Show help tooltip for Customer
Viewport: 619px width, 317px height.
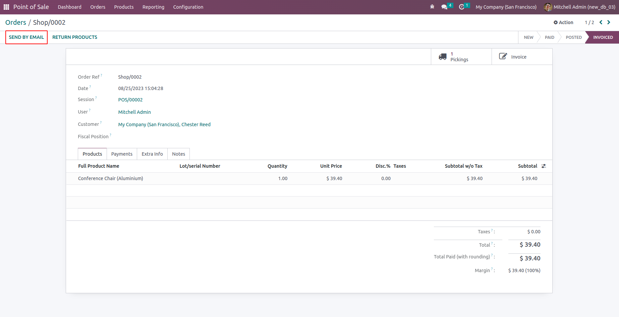[101, 122]
